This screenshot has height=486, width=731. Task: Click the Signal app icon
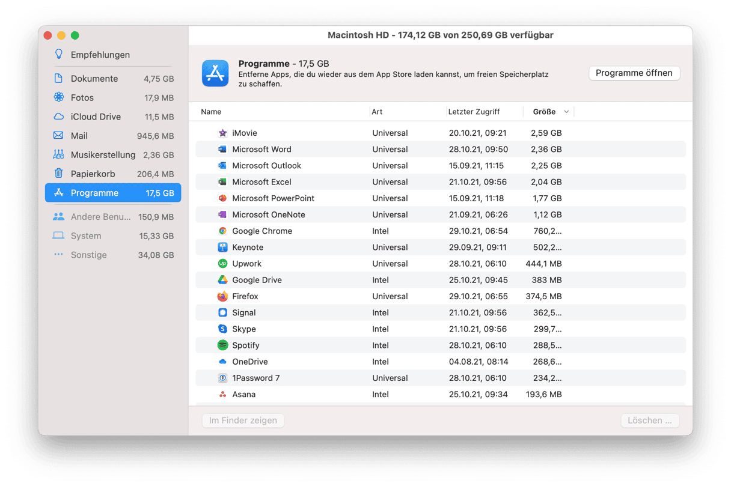(x=222, y=312)
